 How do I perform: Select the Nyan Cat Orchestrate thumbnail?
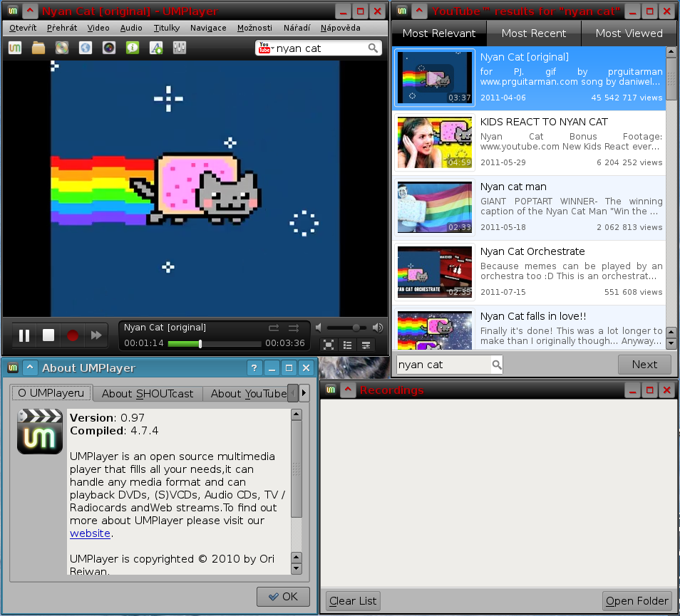pos(435,272)
